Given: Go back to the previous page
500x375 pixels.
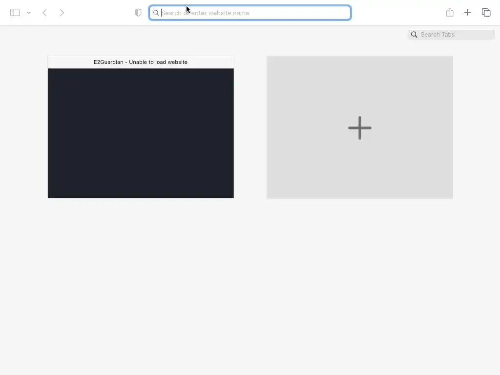Looking at the screenshot, I should 44,13.
